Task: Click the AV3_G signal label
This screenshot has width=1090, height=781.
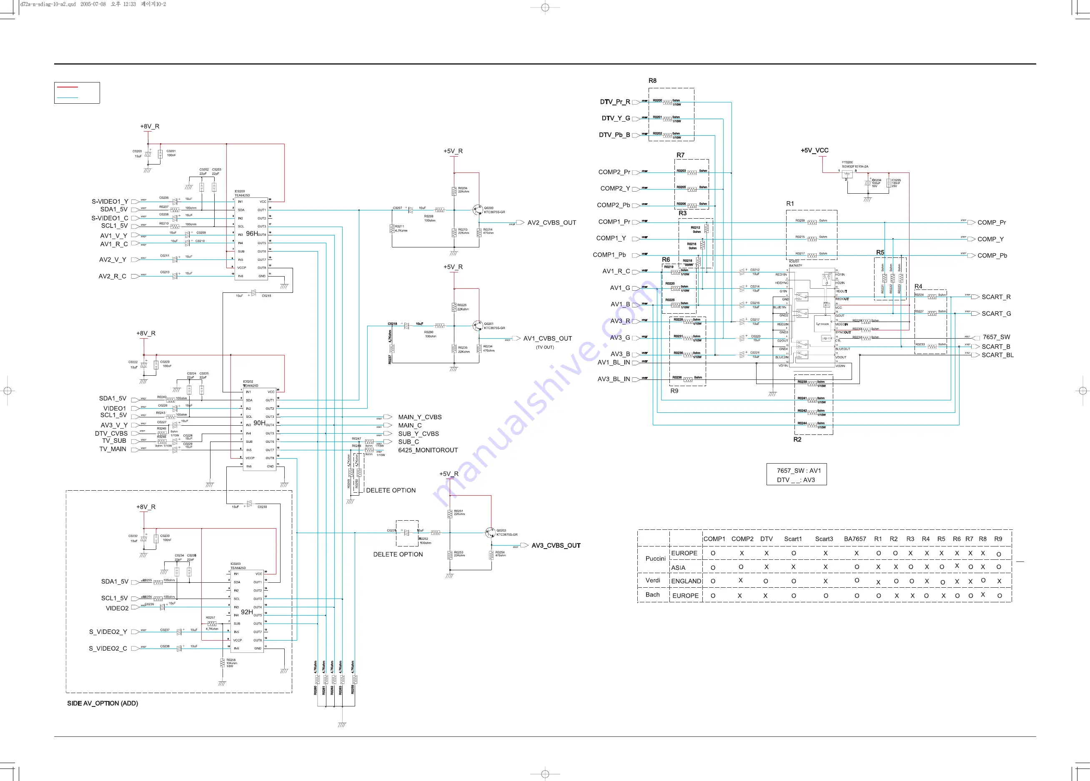Action: pos(620,338)
